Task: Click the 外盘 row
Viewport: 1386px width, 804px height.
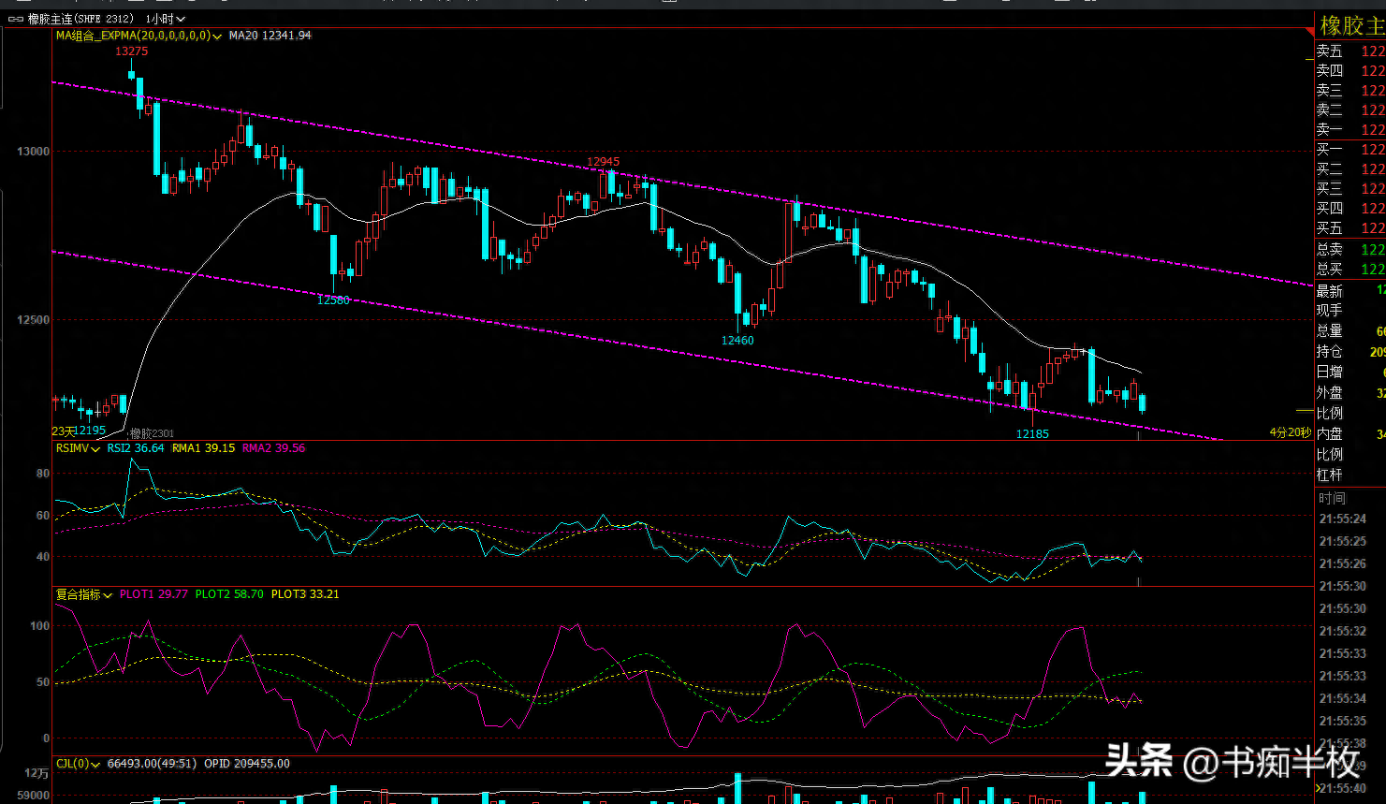Action: point(1350,392)
